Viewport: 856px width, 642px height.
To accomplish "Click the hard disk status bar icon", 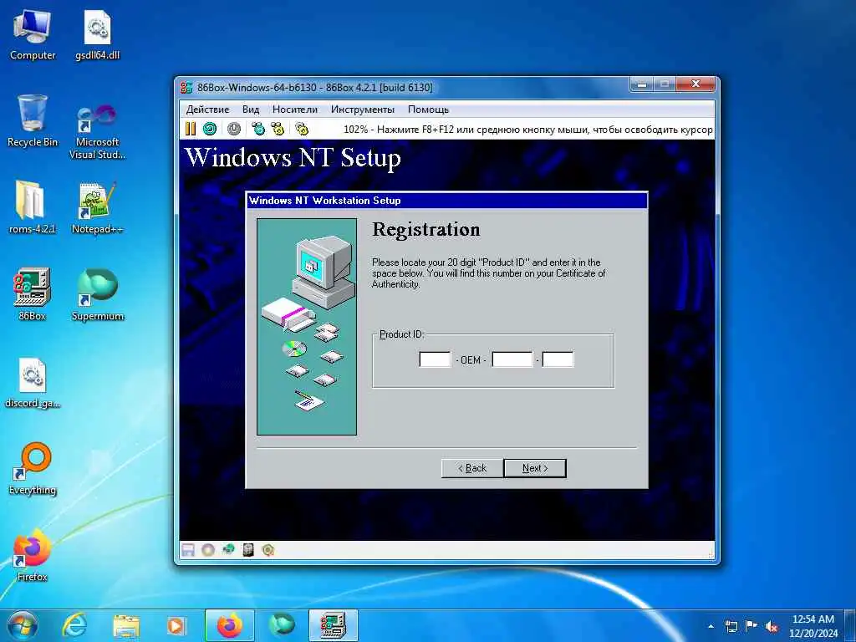I will (x=248, y=550).
